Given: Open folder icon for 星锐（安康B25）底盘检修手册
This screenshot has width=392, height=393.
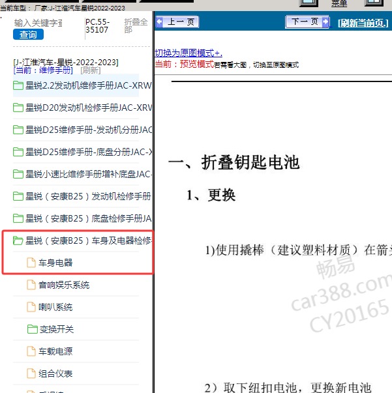Looking at the screenshot, I should [18, 218].
